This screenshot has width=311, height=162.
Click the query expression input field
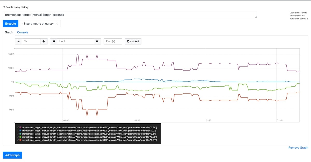click(130, 15)
